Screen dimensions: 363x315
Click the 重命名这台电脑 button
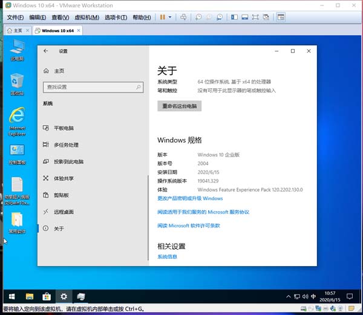pyautogui.click(x=180, y=106)
